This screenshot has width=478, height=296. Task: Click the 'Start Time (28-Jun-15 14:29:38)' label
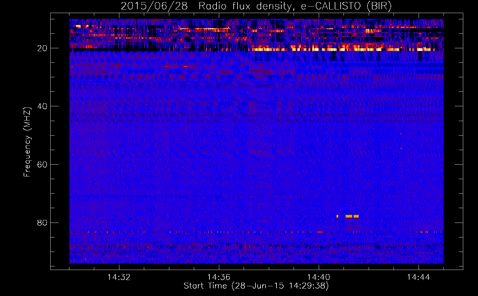coord(256,286)
